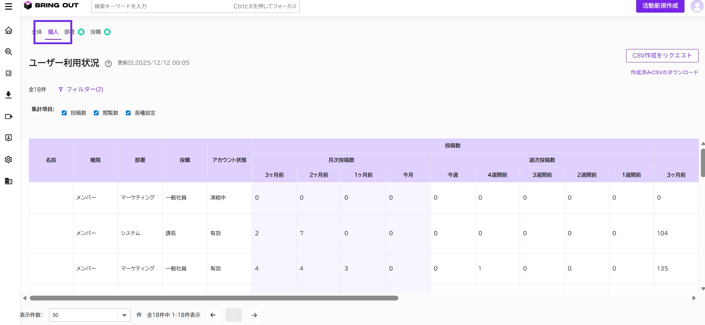Open the フィルター(2) filter options
Image resolution: width=705 pixels, height=325 pixels.
pyautogui.click(x=81, y=89)
